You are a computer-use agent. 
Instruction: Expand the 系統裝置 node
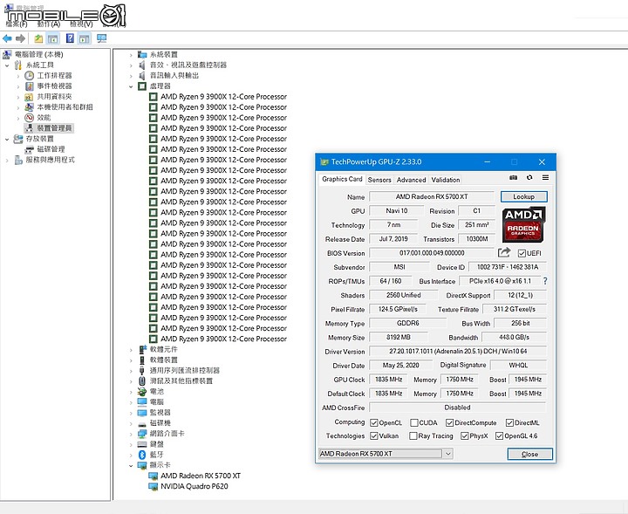pos(131,54)
